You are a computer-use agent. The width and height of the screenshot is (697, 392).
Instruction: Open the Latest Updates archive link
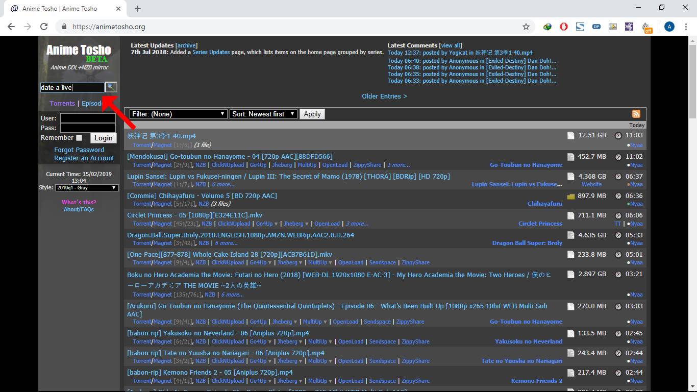point(186,45)
